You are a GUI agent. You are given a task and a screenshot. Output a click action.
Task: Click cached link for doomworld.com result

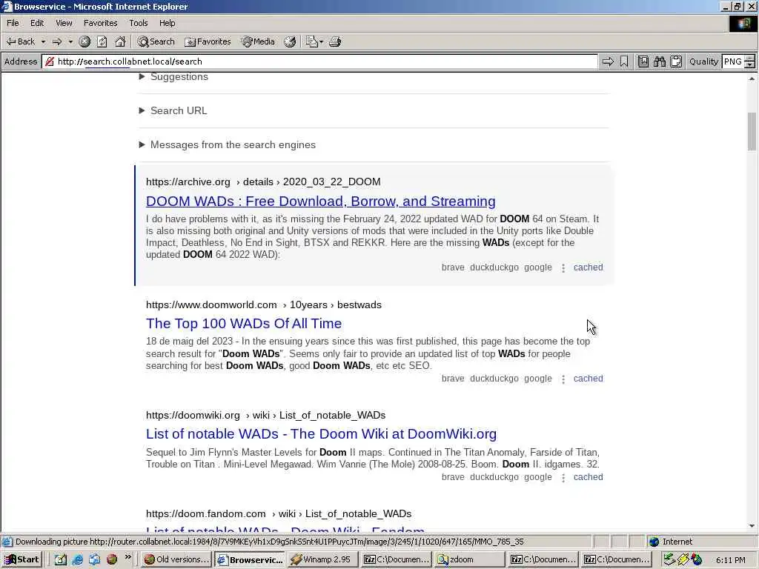click(588, 379)
